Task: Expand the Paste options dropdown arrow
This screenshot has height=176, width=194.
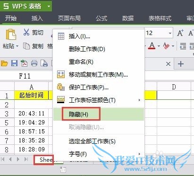Action: click(17, 46)
